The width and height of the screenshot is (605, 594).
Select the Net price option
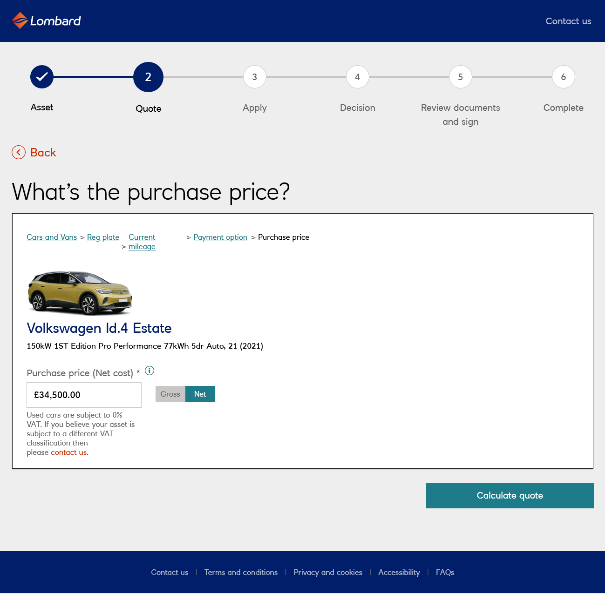pos(200,394)
